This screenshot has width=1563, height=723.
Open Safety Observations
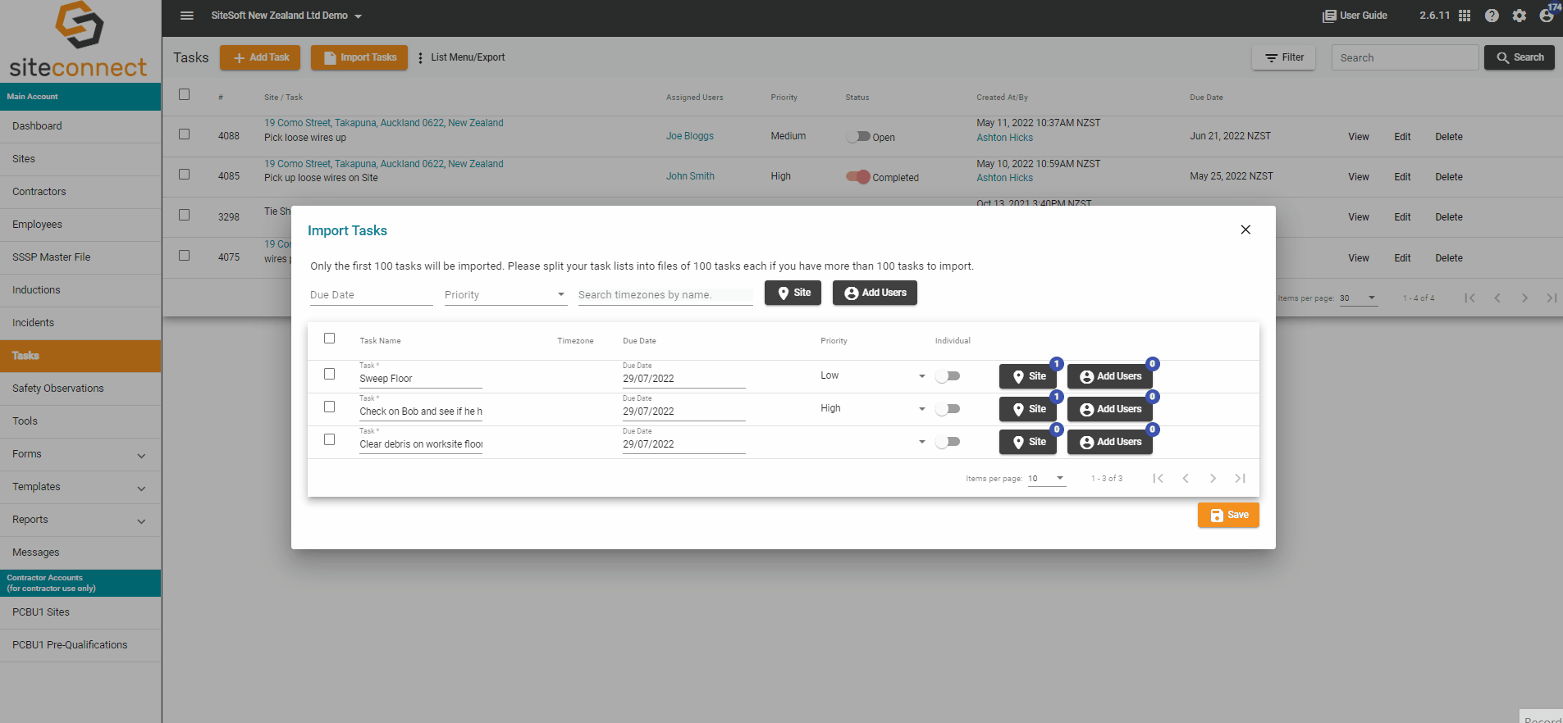click(80, 389)
